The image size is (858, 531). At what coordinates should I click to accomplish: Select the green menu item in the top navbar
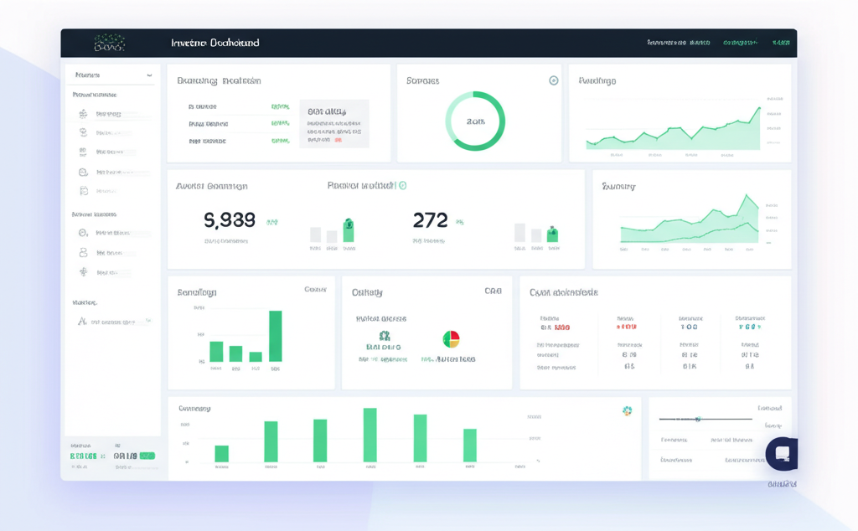pyautogui.click(x=743, y=43)
